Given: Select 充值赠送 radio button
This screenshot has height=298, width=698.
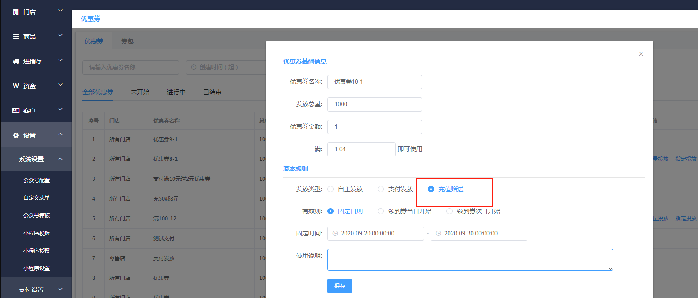Looking at the screenshot, I should 431,189.
